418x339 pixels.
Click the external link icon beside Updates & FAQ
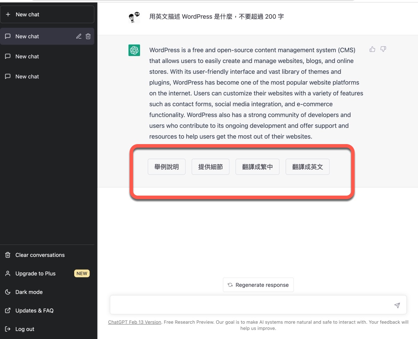click(x=8, y=310)
